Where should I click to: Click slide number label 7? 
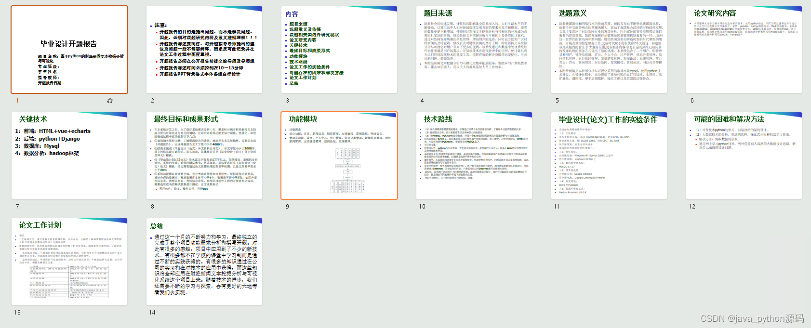coord(17,207)
